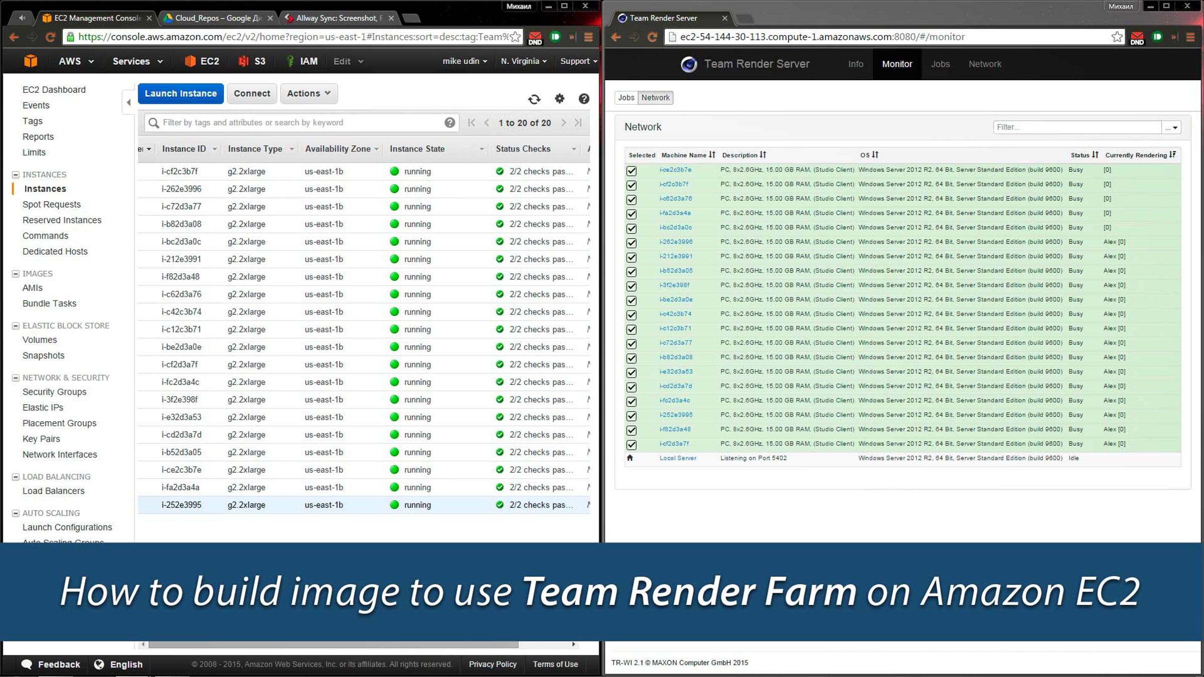This screenshot has height=677, width=1204.
Task: Reload the Team Render Server page
Action: pyautogui.click(x=652, y=37)
